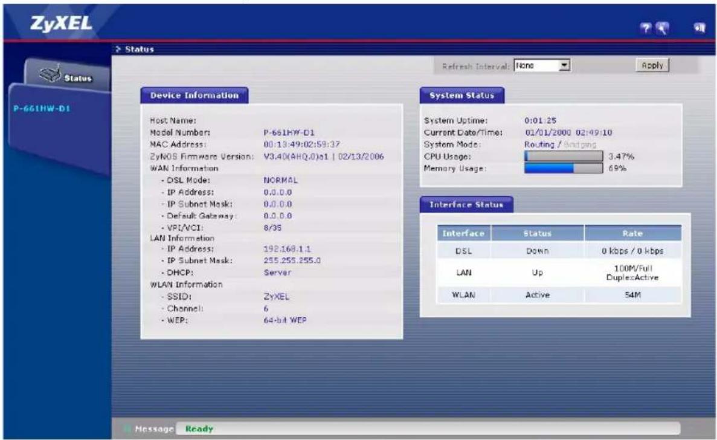The height and width of the screenshot is (440, 717).
Task: Click the Status column header in the table
Action: (537, 233)
